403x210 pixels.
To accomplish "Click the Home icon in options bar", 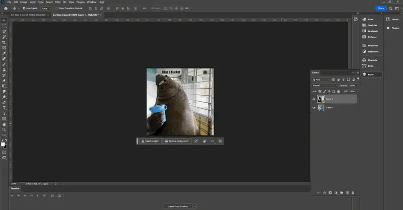I will [6, 8].
